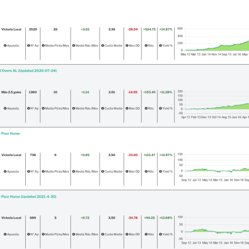Click info icon beside Apuesta in Más 2.5 goles row
249x249 pixels.
(x=5, y=108)
